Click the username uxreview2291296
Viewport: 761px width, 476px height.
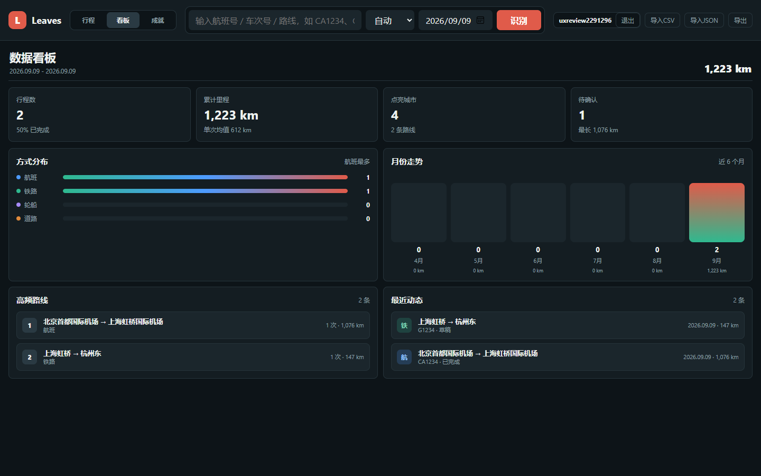pos(585,21)
